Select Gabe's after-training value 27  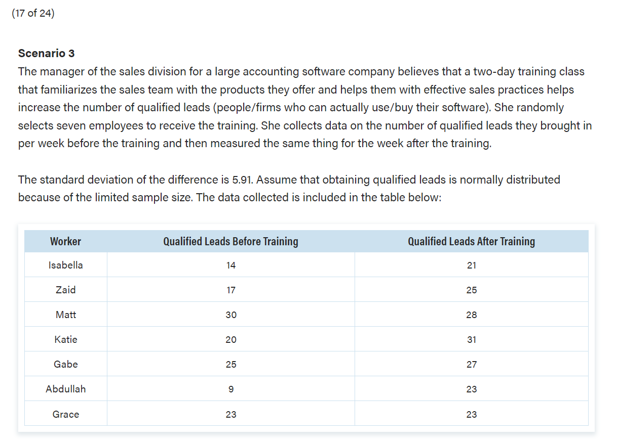coord(472,364)
